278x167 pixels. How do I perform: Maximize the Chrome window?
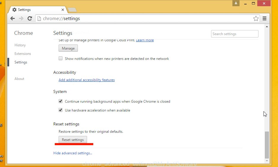click(253, 3)
